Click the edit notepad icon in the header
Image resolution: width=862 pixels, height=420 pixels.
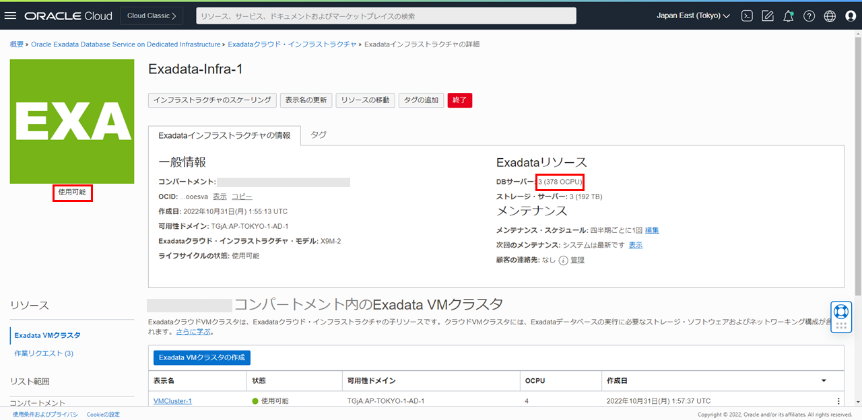coord(767,16)
